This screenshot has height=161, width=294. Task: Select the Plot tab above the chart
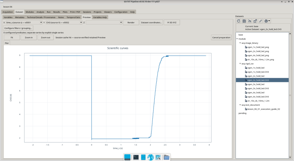7,43
